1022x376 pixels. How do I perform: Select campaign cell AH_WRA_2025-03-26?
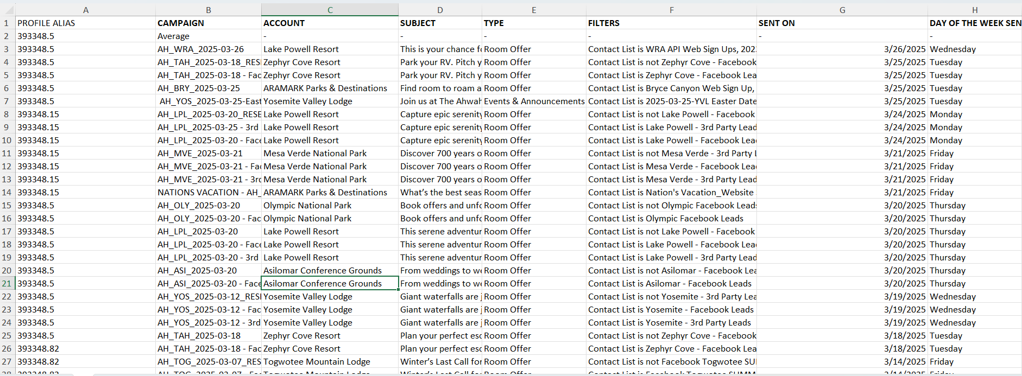209,49
